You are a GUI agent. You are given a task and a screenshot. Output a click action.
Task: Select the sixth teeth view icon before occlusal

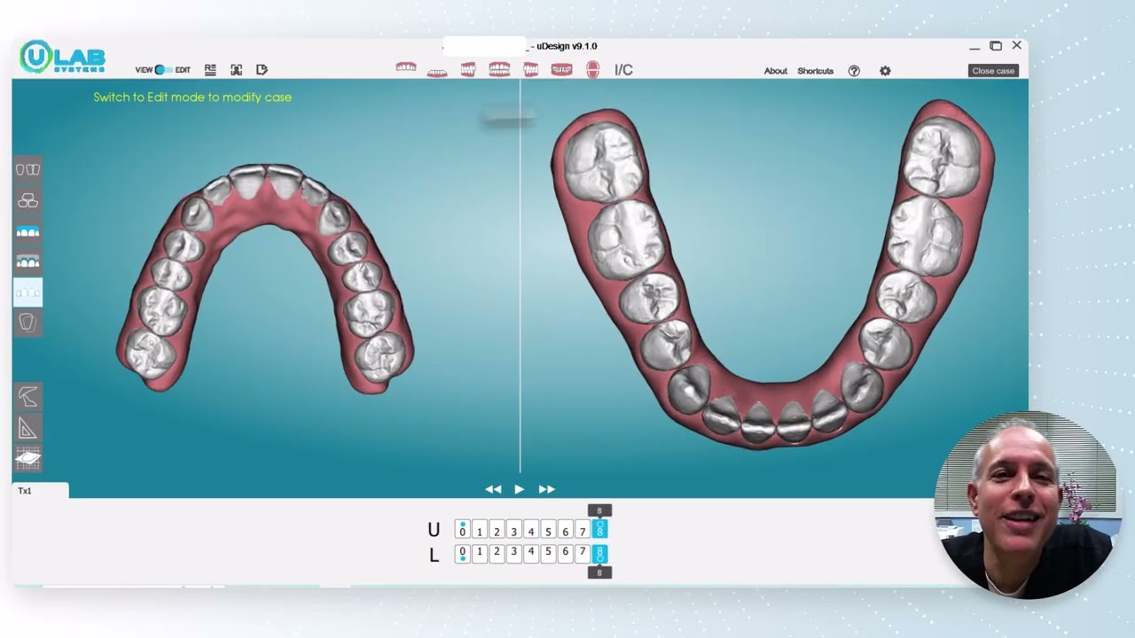pyautogui.click(x=561, y=70)
